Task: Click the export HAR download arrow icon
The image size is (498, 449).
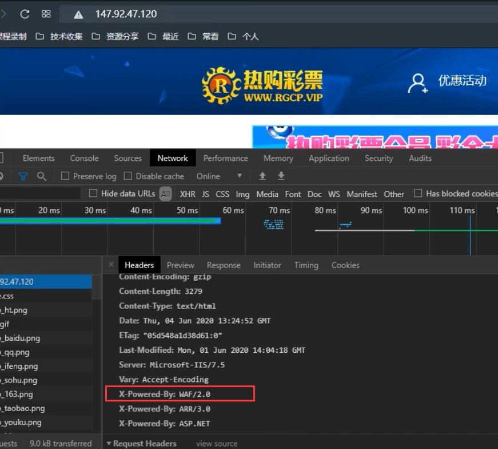Action: [x=281, y=176]
